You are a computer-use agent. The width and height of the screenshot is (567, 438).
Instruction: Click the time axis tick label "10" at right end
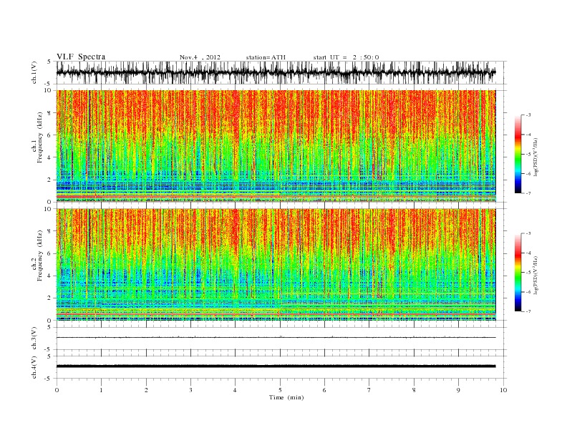click(503, 390)
